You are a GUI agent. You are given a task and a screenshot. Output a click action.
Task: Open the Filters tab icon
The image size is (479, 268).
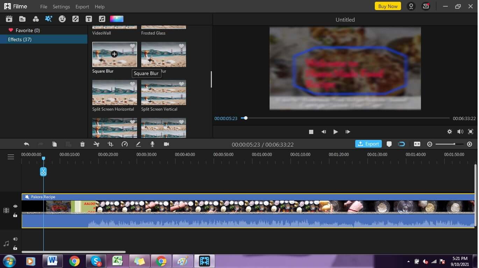[x=36, y=19]
